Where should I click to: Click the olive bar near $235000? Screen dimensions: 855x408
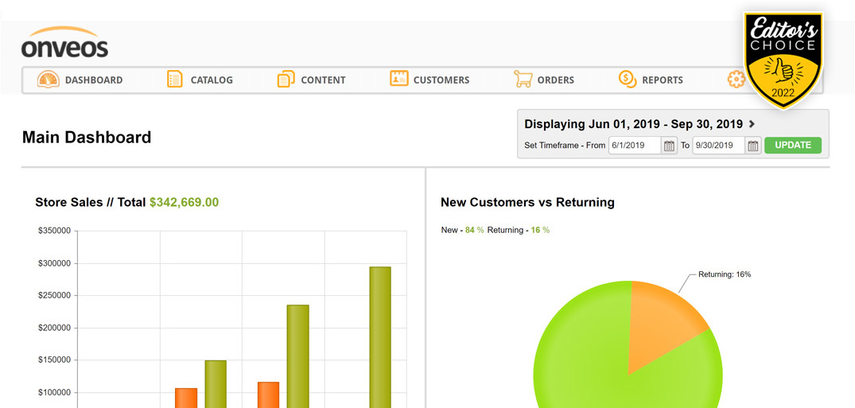297,356
